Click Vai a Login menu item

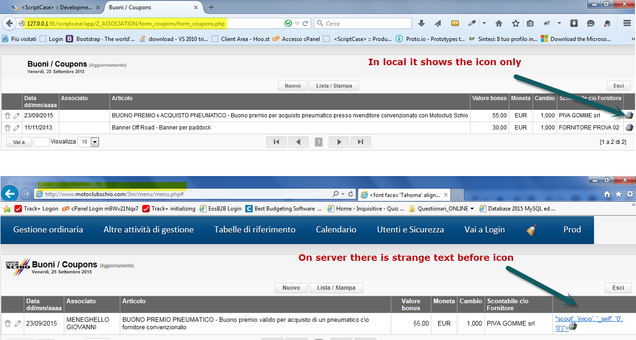pos(484,230)
